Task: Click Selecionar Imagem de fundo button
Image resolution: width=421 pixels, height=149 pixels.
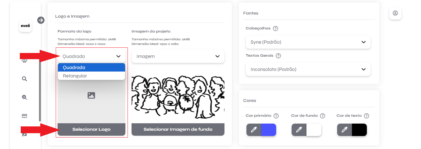Action: (178, 129)
